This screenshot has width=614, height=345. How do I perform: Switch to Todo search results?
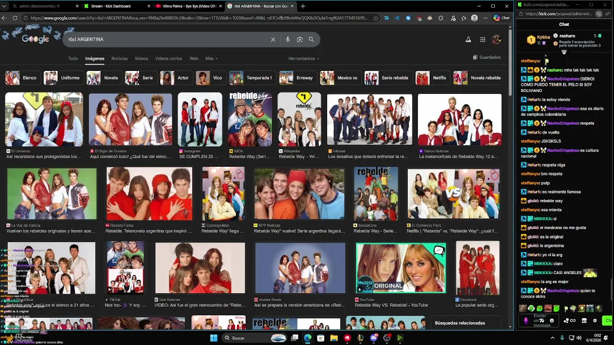73,58
